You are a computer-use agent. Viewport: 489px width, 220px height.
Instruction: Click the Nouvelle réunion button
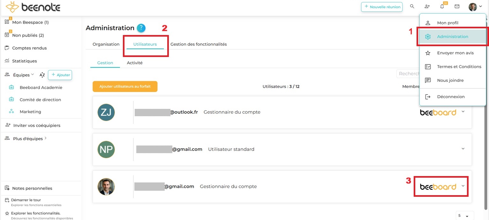[x=382, y=7]
